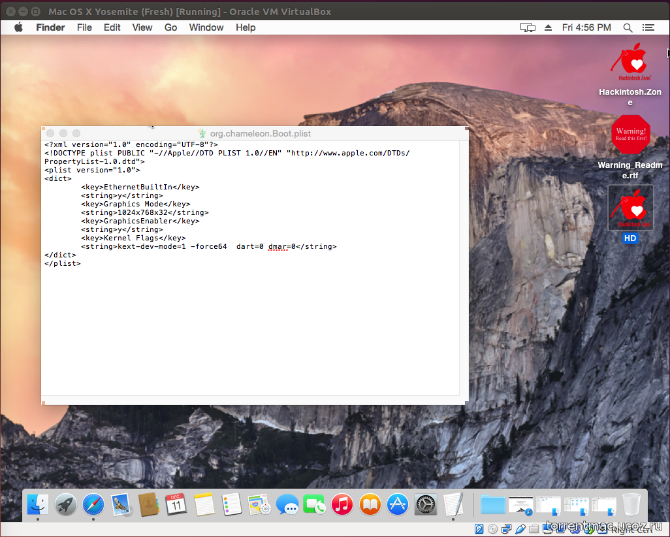Viewport: 670px width, 537px height.
Task: Open the Apple menu
Action: 18,27
